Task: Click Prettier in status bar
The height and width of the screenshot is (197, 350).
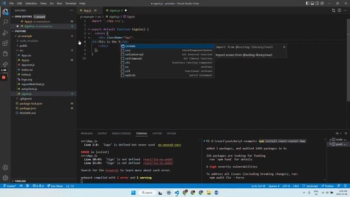Action: point(328,186)
